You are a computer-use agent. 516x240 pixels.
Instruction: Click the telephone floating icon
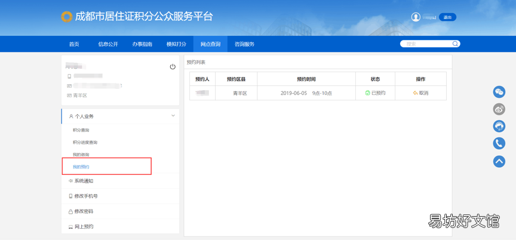tap(499, 143)
